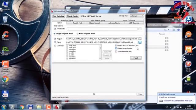Click the EN language indicator

pyautogui.click(x=167, y=107)
